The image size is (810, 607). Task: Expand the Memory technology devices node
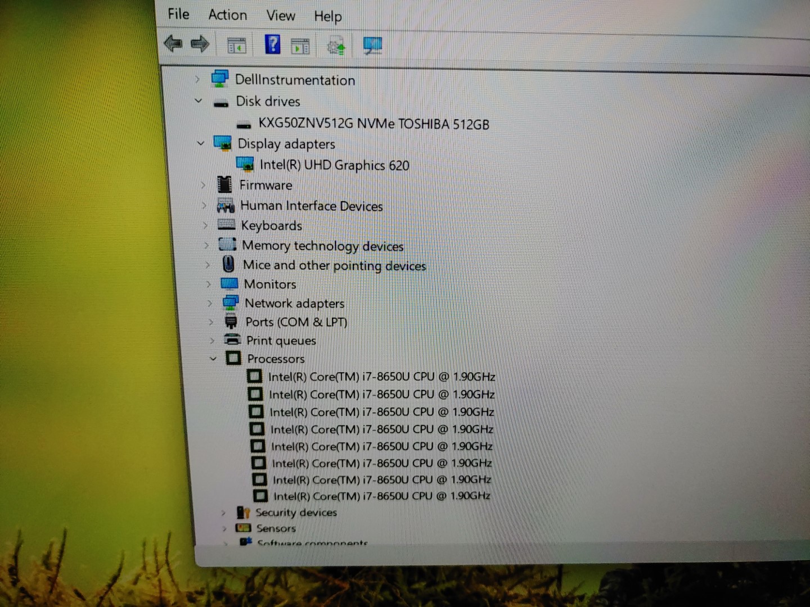(206, 246)
